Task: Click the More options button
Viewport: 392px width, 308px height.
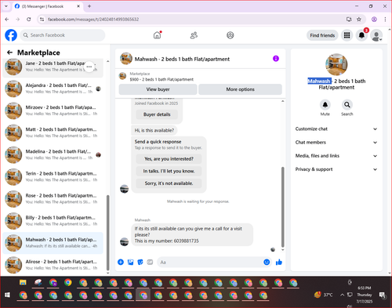Action: (x=240, y=89)
